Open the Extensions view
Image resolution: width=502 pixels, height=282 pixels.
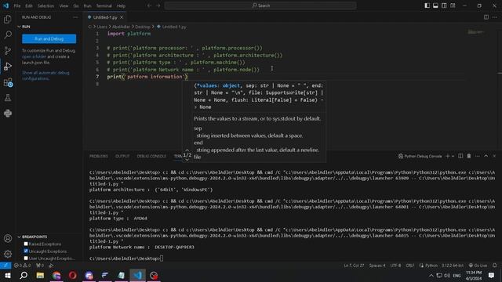[8, 82]
